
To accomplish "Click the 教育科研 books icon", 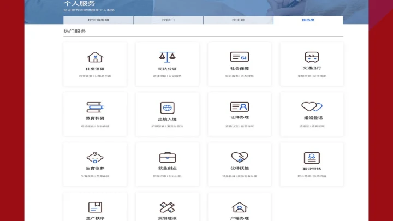I will 95,107.
